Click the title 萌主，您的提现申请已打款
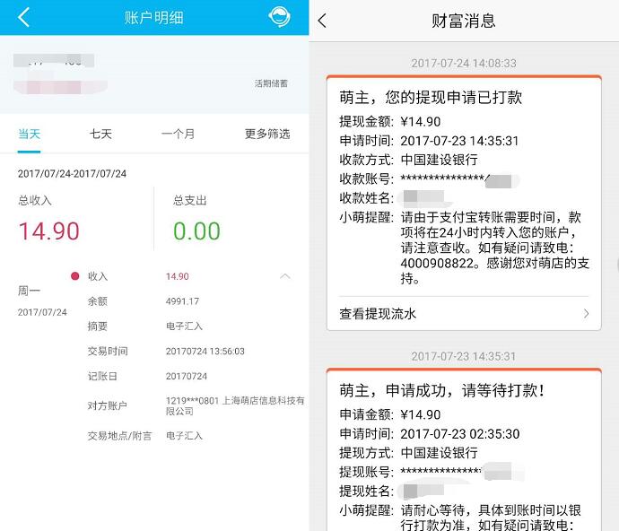 pos(431,98)
